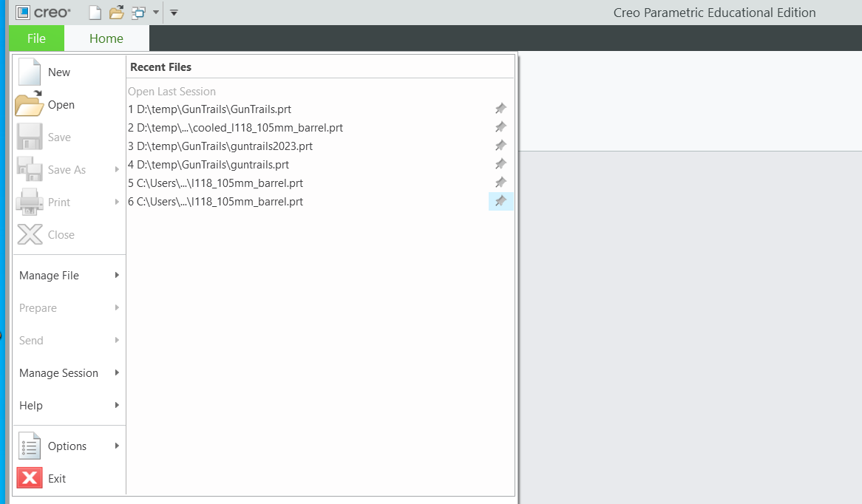Click the New file icon in quick access toolbar
Image resolution: width=862 pixels, height=504 pixels.
click(95, 13)
